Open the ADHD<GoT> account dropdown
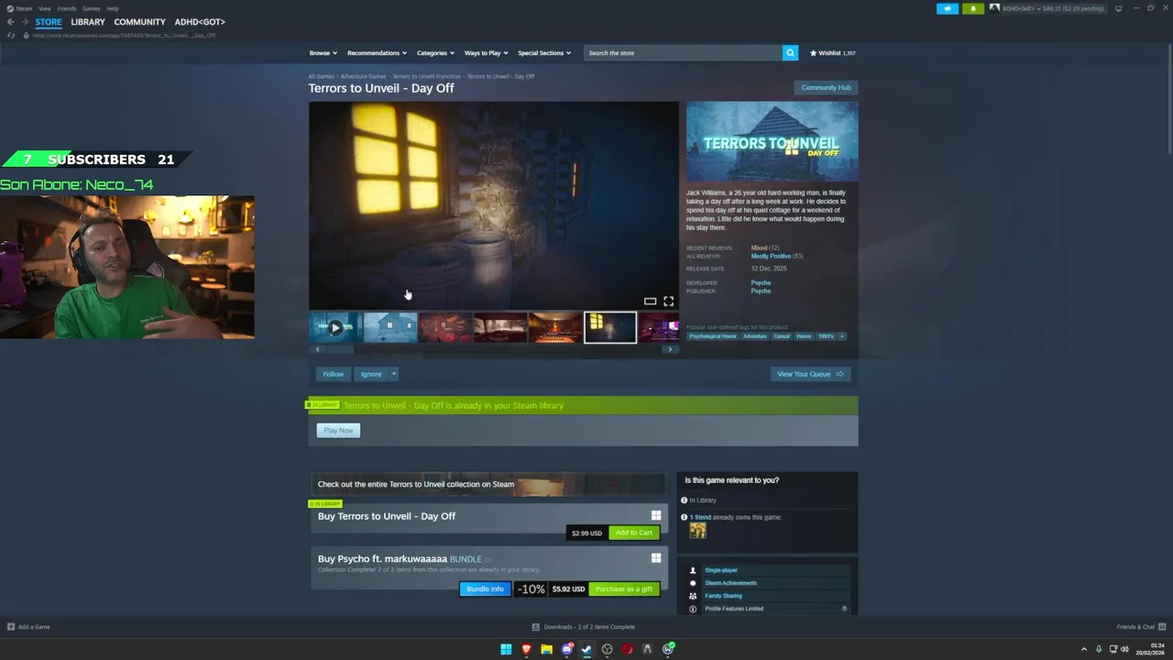 (x=1053, y=8)
